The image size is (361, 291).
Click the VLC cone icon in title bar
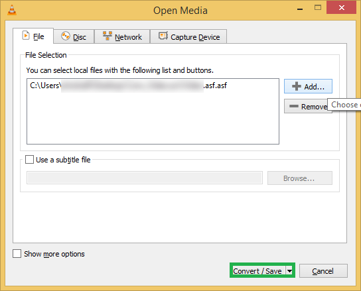pos(12,11)
